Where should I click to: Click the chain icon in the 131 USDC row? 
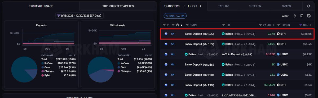(166, 75)
